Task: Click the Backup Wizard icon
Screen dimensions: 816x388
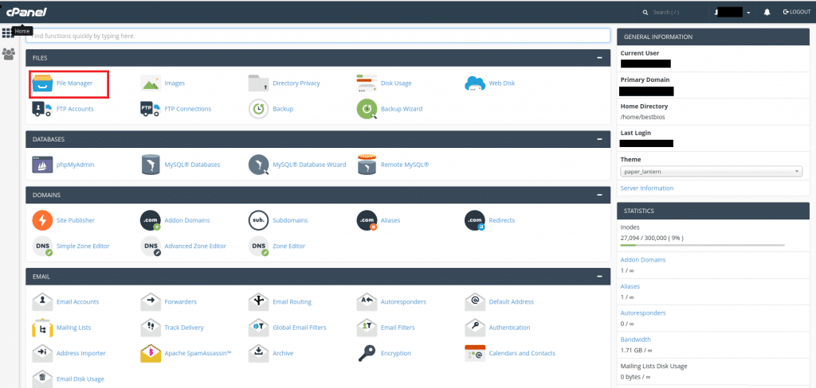Action: (x=367, y=109)
